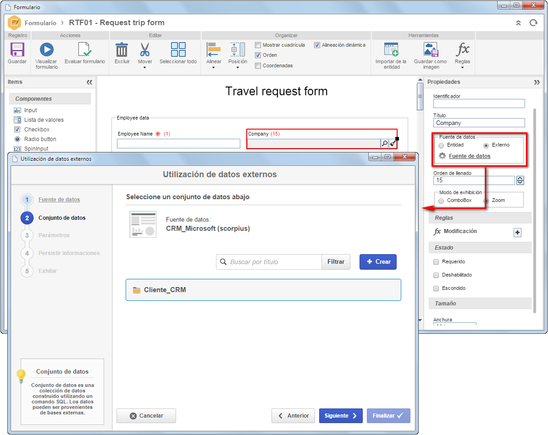Click the CRM_Microsoft data source thumbnail
This screenshot has width=548, height=435.
click(x=143, y=224)
